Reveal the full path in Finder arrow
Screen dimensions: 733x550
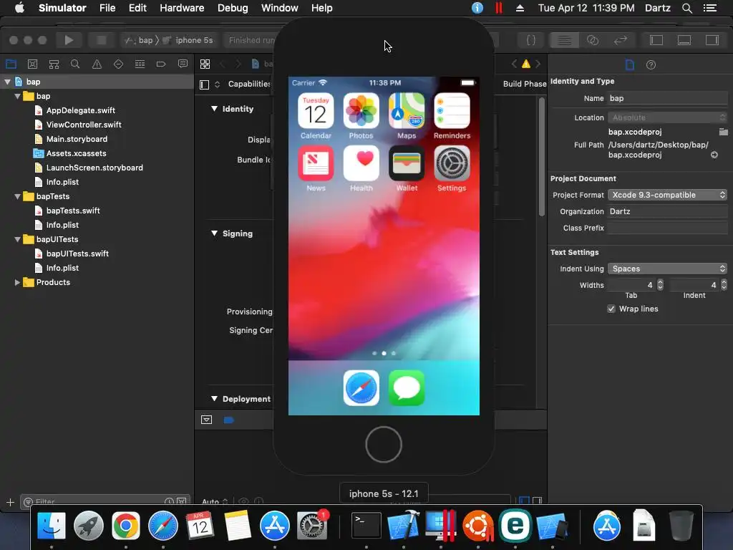(x=714, y=155)
